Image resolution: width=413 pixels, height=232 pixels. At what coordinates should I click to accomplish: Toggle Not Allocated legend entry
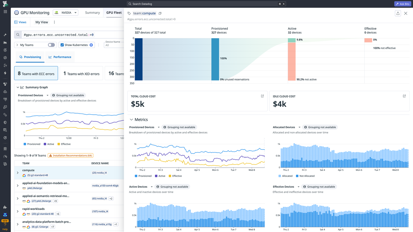point(305,176)
